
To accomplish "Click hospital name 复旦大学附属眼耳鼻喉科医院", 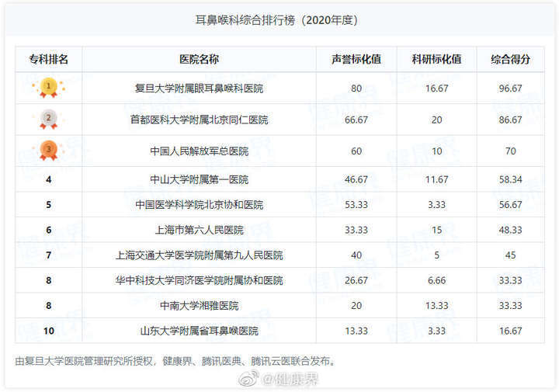I will pyautogui.click(x=199, y=88).
